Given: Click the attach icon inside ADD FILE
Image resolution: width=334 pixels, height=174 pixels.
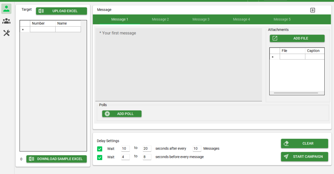Looking at the screenshot, I should pyautogui.click(x=275, y=38).
